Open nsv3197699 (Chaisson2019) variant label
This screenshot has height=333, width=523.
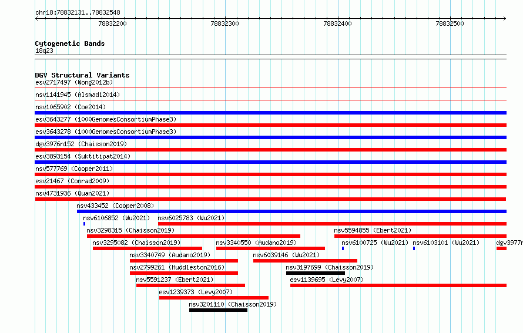[330, 267]
